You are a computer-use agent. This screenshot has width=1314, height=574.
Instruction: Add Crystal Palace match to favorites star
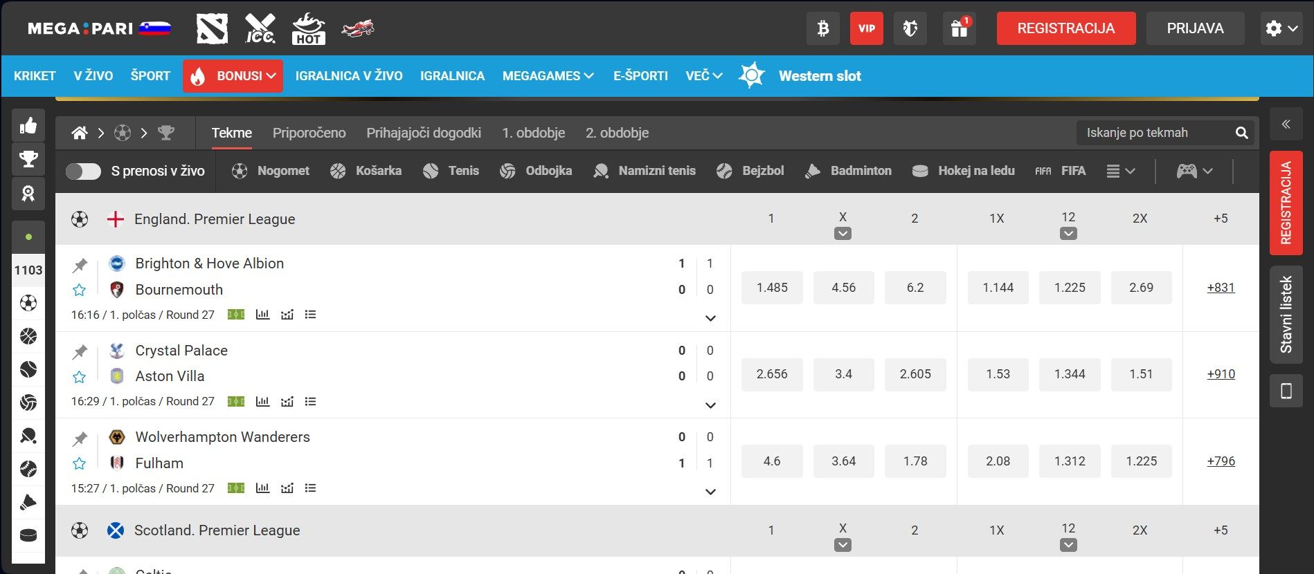click(x=80, y=376)
